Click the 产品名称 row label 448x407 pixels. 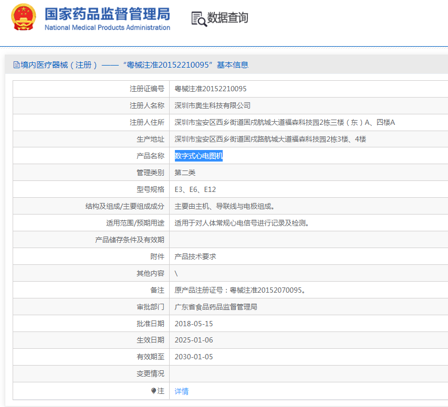[x=150, y=156]
